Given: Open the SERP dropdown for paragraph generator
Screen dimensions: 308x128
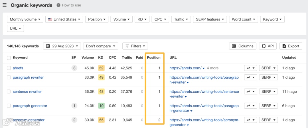Looking at the screenshot, I should coord(269,105).
